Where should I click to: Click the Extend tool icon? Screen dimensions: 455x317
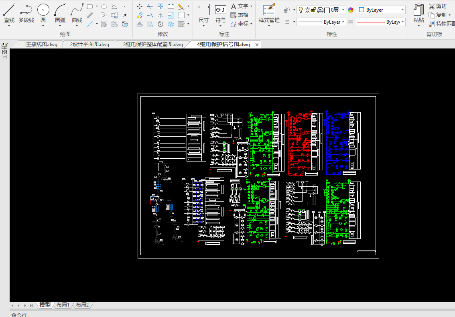click(150, 15)
